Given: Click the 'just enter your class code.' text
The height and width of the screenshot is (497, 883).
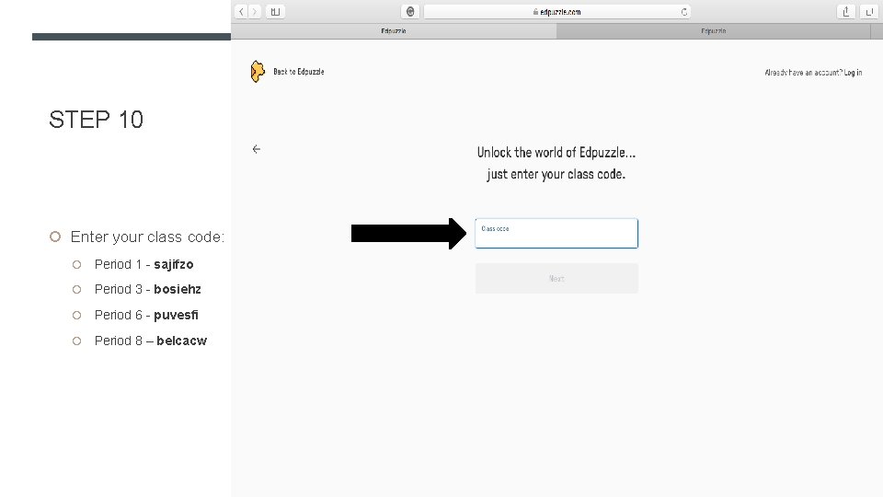Looking at the screenshot, I should [x=556, y=174].
